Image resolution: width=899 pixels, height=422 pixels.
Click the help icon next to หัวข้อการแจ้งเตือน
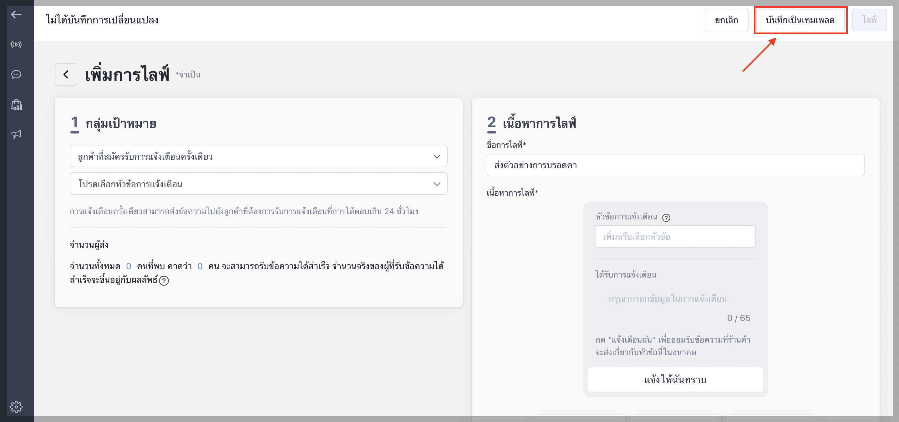click(666, 218)
